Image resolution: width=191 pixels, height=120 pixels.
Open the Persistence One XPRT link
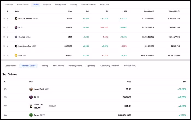click(27, 46)
